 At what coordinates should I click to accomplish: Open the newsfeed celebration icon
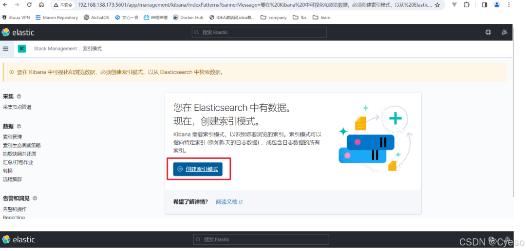(x=504, y=33)
